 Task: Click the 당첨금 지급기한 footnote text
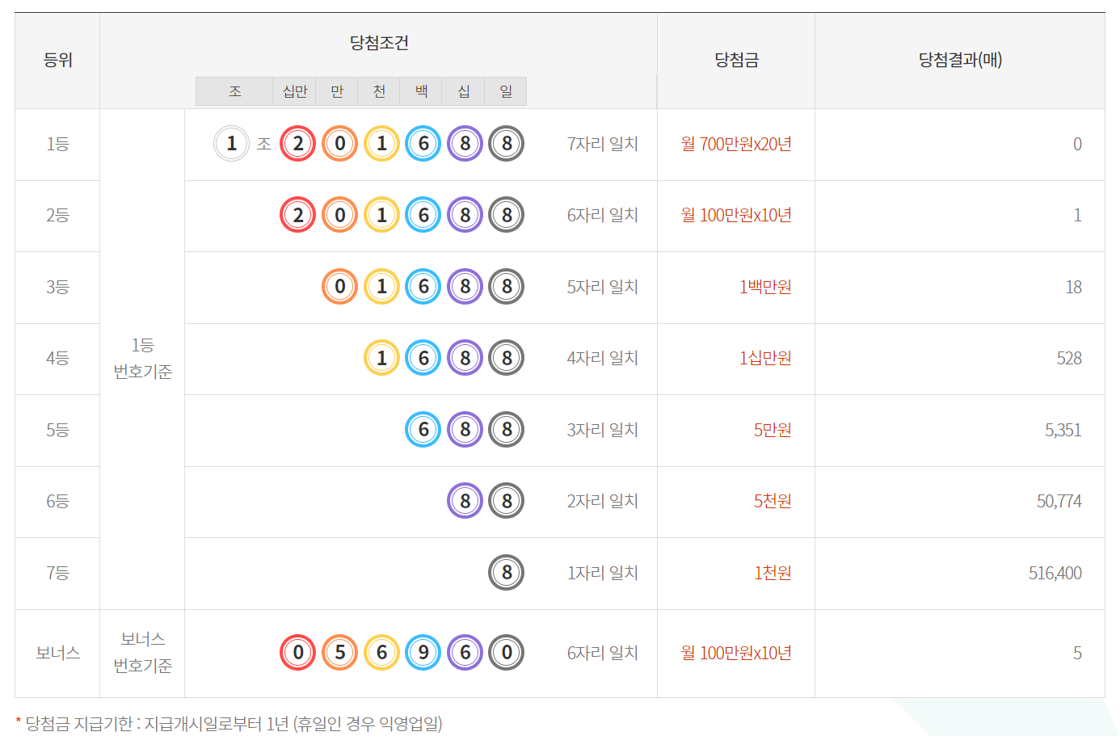click(x=234, y=723)
